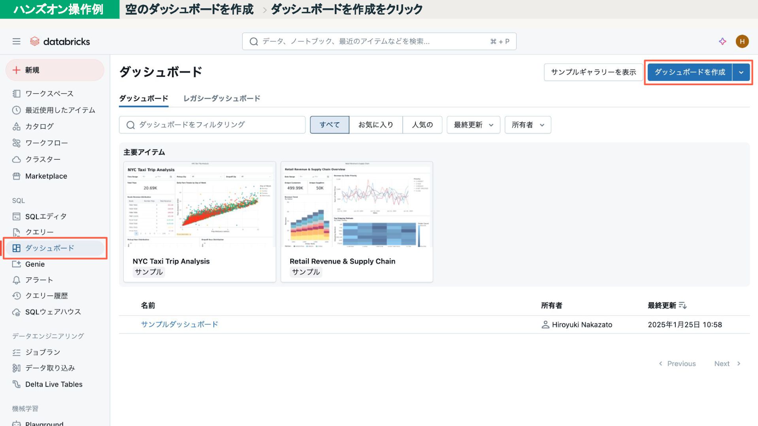The image size is (758, 426).
Task: Click the 最終更新 column header
Action: 662,305
